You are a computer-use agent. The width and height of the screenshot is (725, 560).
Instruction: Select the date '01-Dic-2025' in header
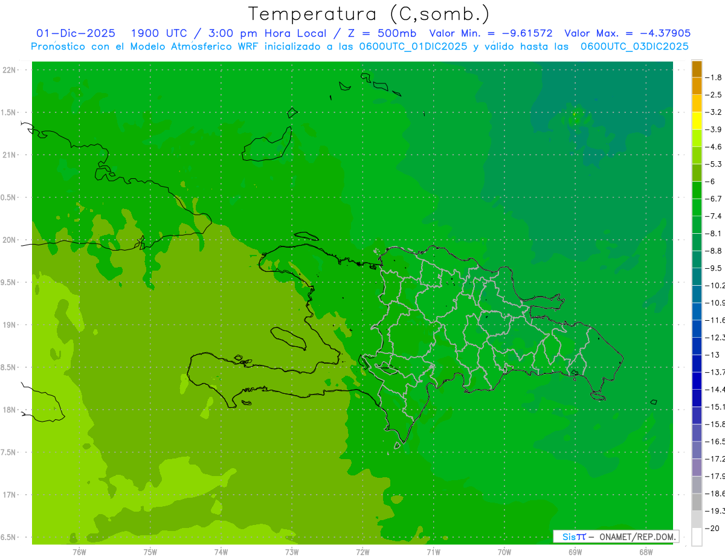pos(76,34)
